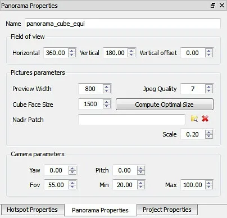Decrease the camera Fov value
This screenshot has width=227, height=218.
(x=72, y=187)
